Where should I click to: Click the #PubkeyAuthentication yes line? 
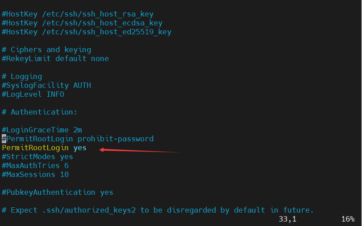coord(58,192)
